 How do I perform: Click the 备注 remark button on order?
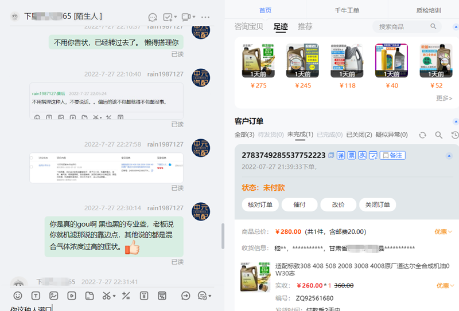tap(393, 156)
